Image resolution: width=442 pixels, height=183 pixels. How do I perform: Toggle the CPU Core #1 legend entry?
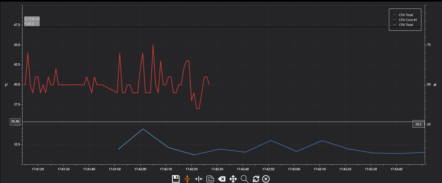407,20
